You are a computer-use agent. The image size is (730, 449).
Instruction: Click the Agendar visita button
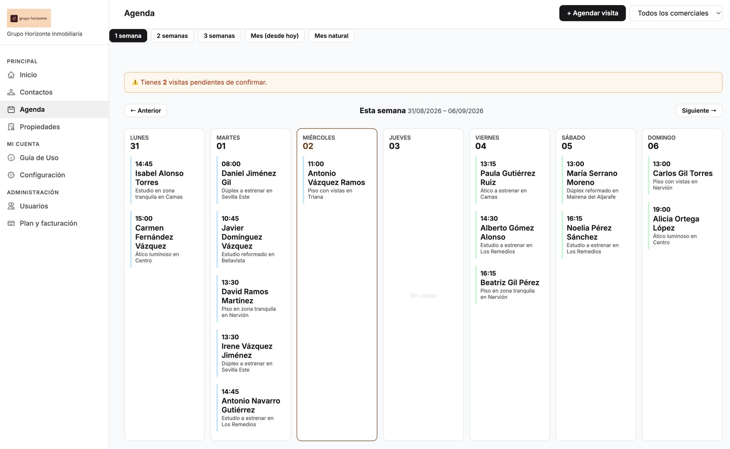pos(592,13)
